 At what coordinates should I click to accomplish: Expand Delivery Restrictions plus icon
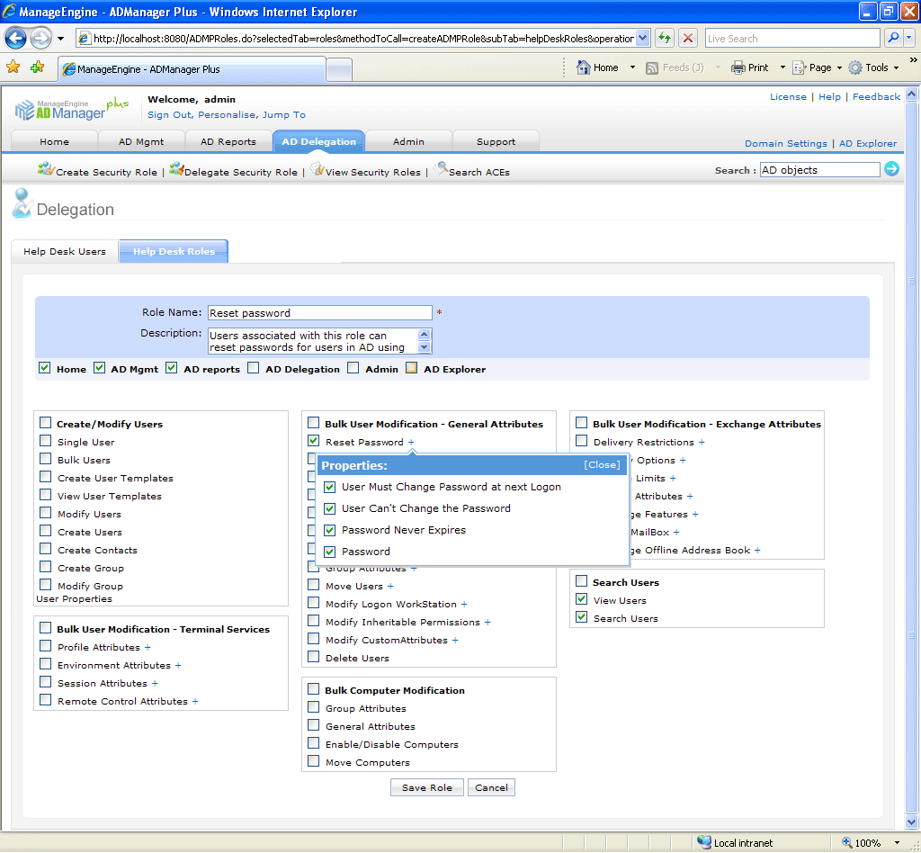click(702, 443)
